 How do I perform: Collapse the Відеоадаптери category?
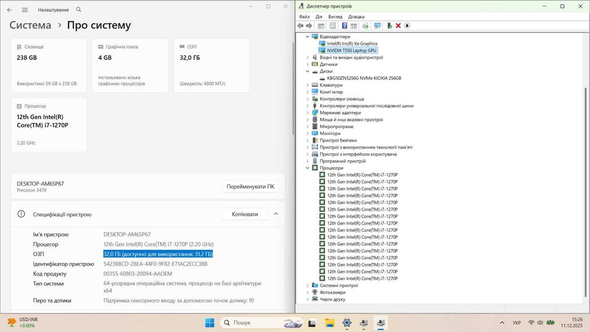307,37
